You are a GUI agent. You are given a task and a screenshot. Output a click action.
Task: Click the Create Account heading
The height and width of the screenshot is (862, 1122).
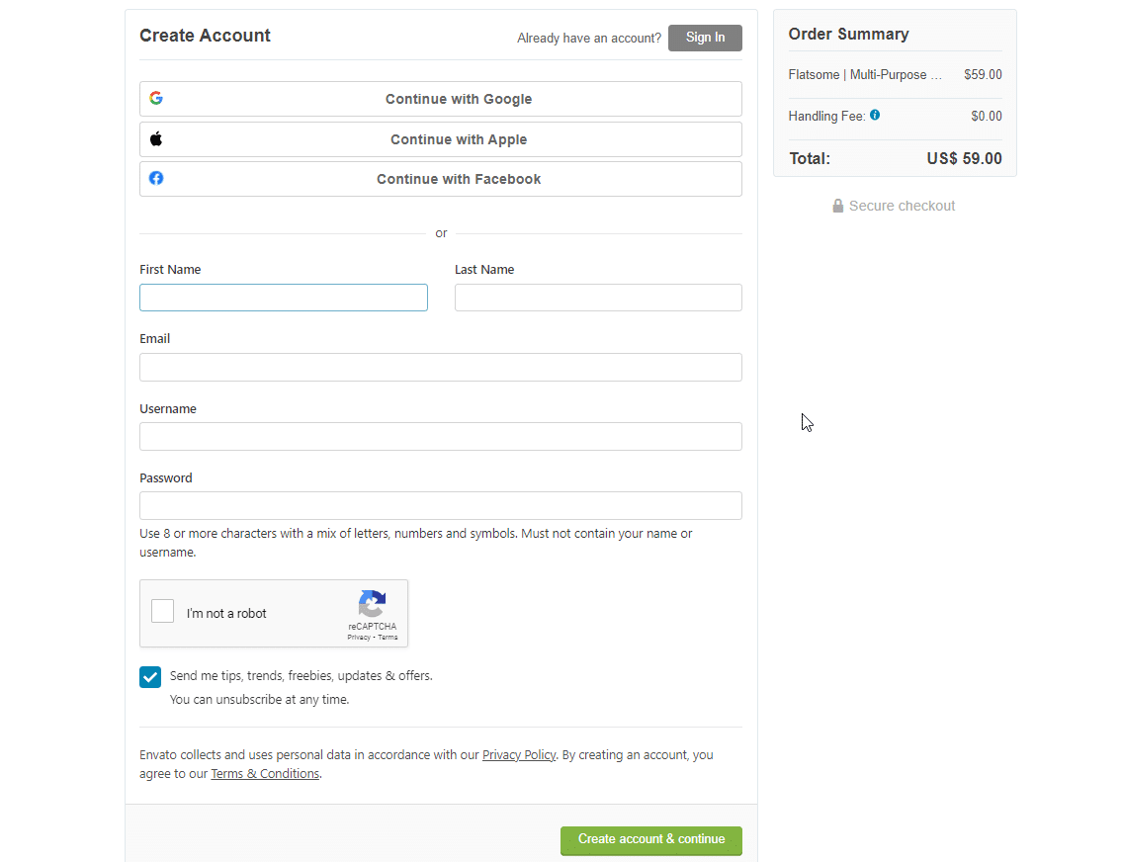tap(205, 36)
